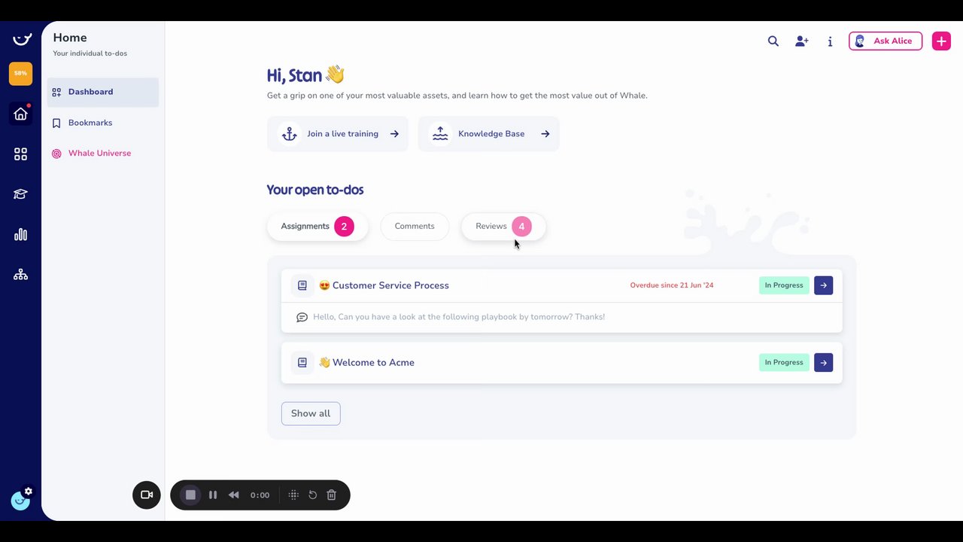Image resolution: width=963 pixels, height=542 pixels.
Task: Click the invite user icon
Action: pyautogui.click(x=801, y=41)
